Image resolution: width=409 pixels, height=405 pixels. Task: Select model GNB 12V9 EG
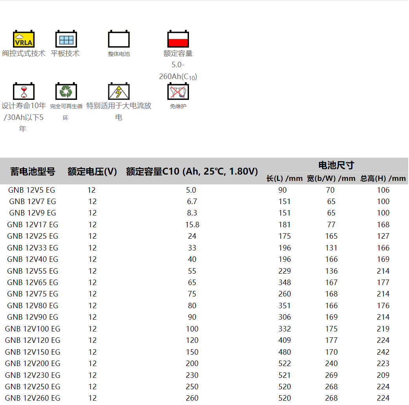pos(33,213)
